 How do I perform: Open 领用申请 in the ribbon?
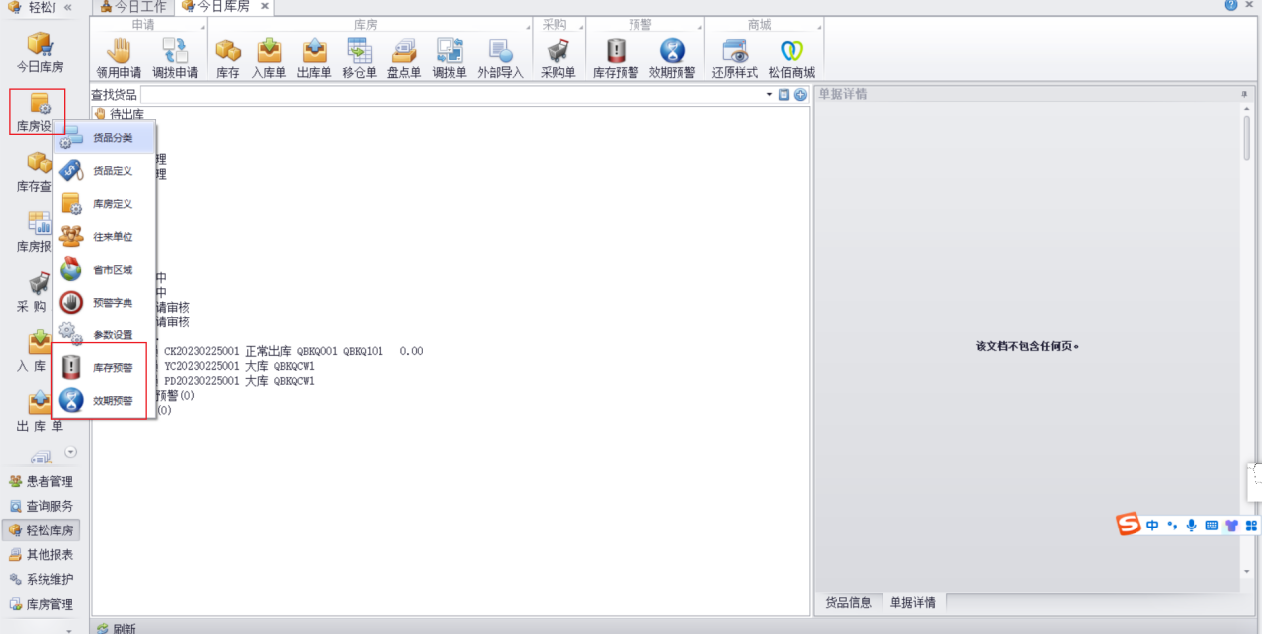[119, 58]
